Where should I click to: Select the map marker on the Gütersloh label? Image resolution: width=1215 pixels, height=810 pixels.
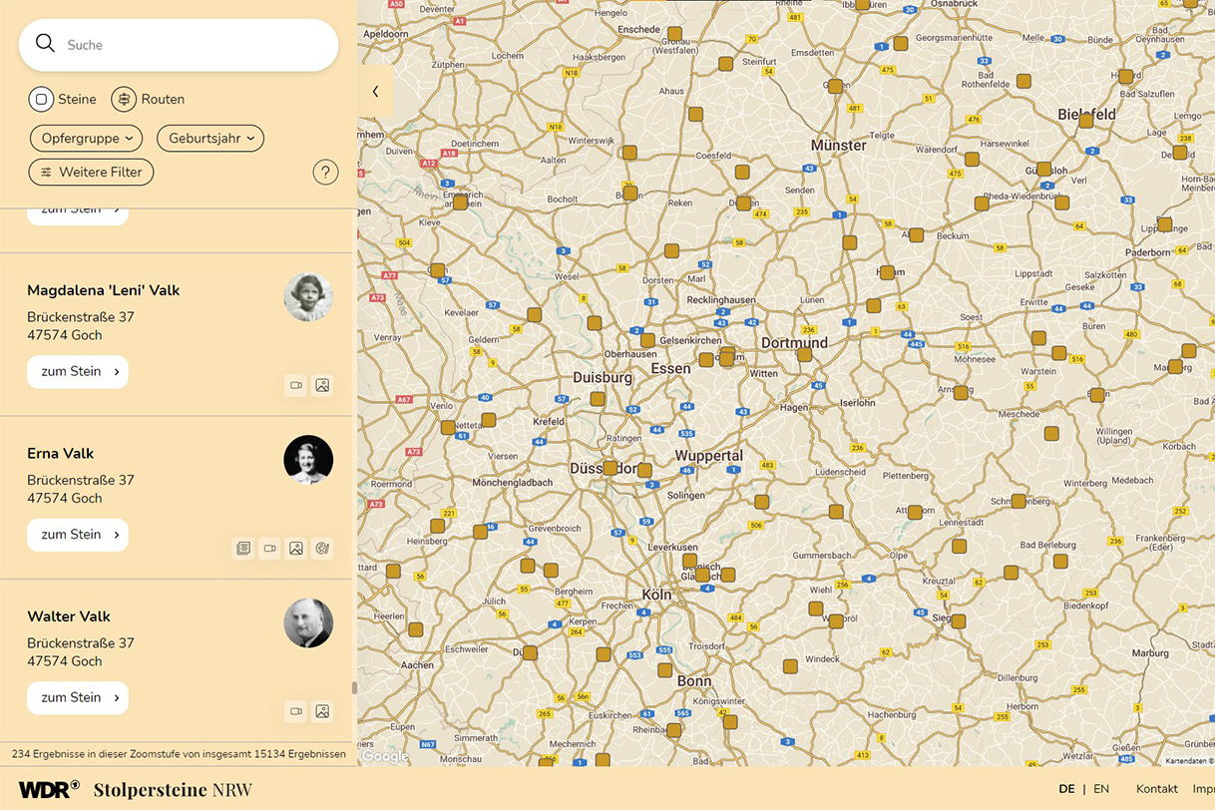pos(1043,170)
